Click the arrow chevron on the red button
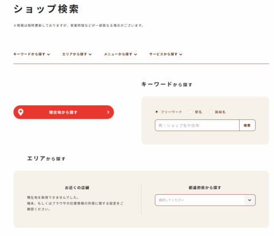274x236 pixels. (x=108, y=112)
